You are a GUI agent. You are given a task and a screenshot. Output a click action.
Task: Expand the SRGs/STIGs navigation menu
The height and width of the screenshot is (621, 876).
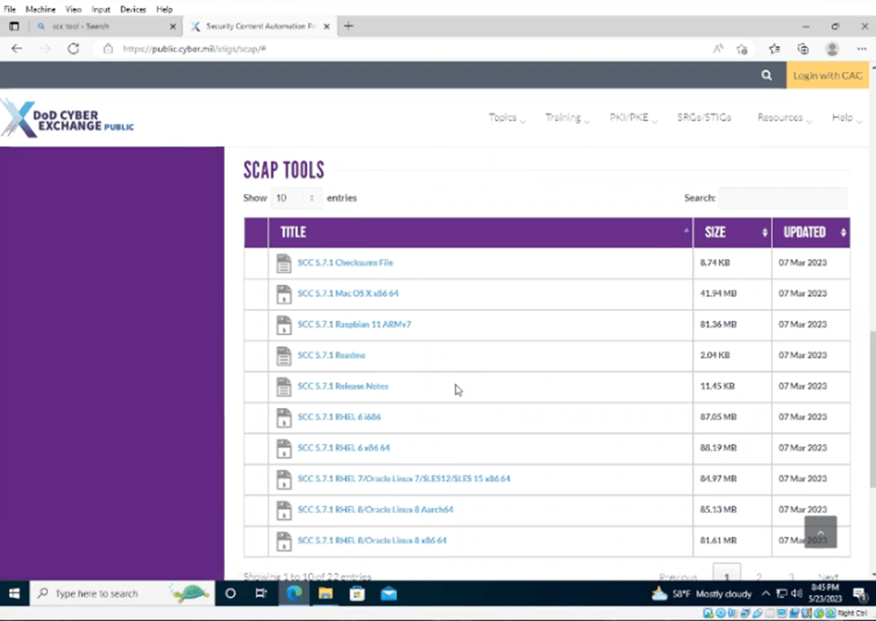coord(706,118)
